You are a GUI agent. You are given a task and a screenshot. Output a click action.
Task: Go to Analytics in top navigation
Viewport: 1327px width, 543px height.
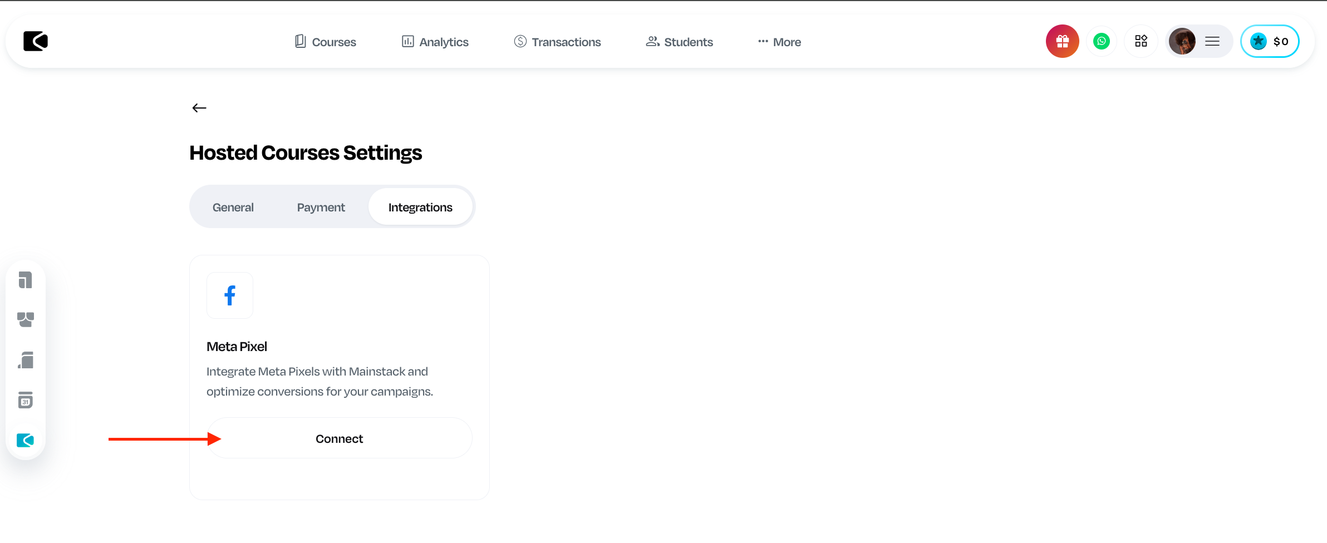click(435, 42)
